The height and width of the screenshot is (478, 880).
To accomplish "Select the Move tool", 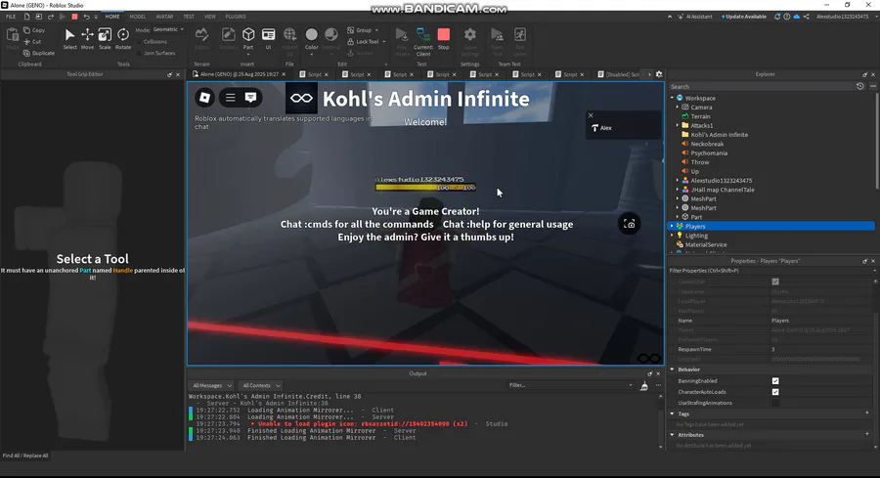I will (87, 39).
